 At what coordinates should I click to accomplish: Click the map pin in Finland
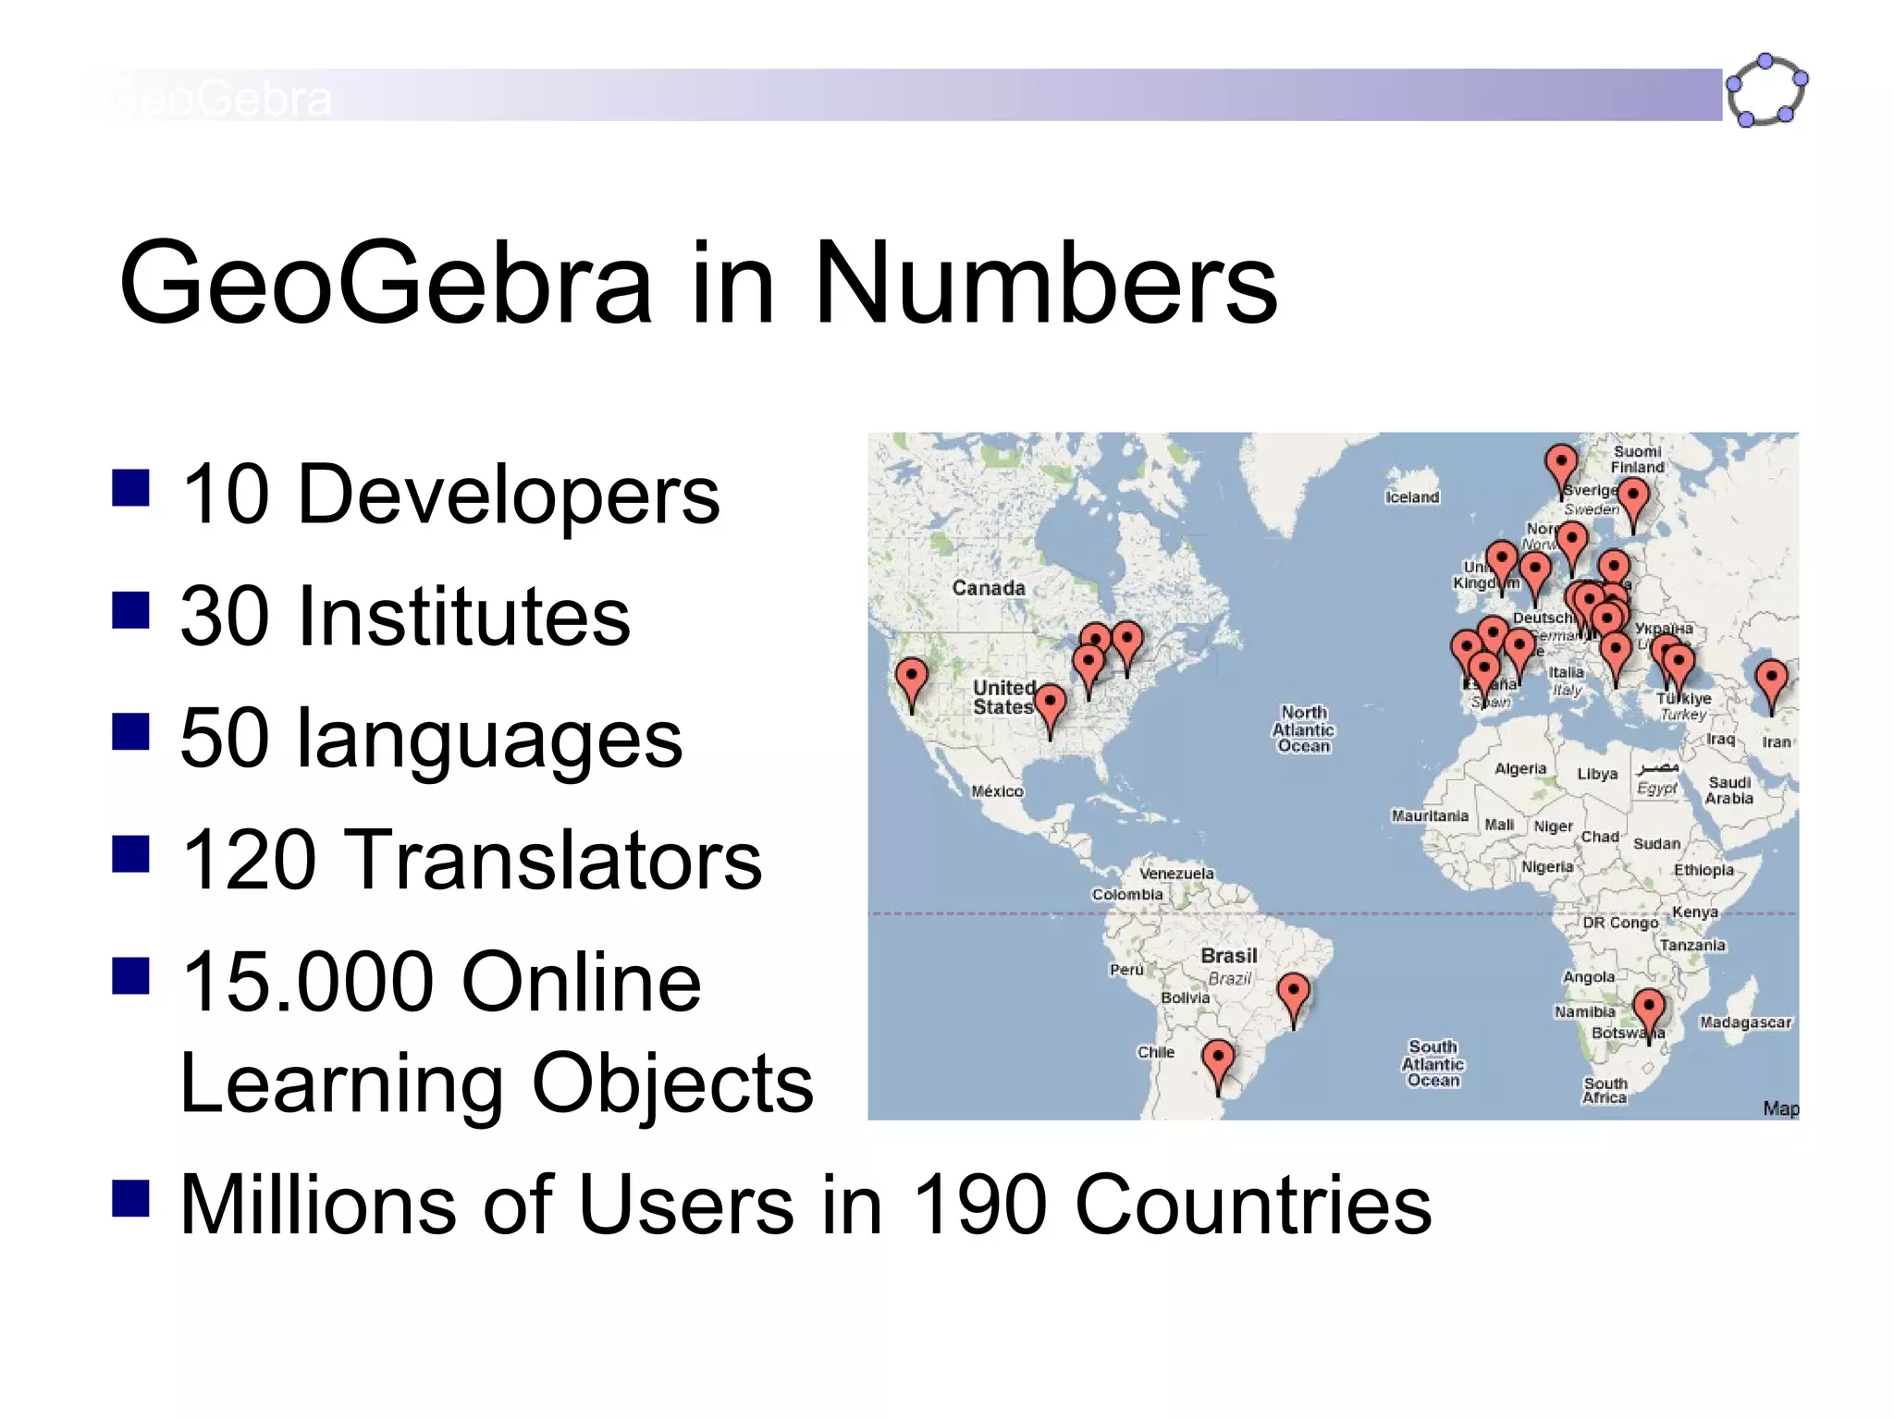click(x=1633, y=507)
